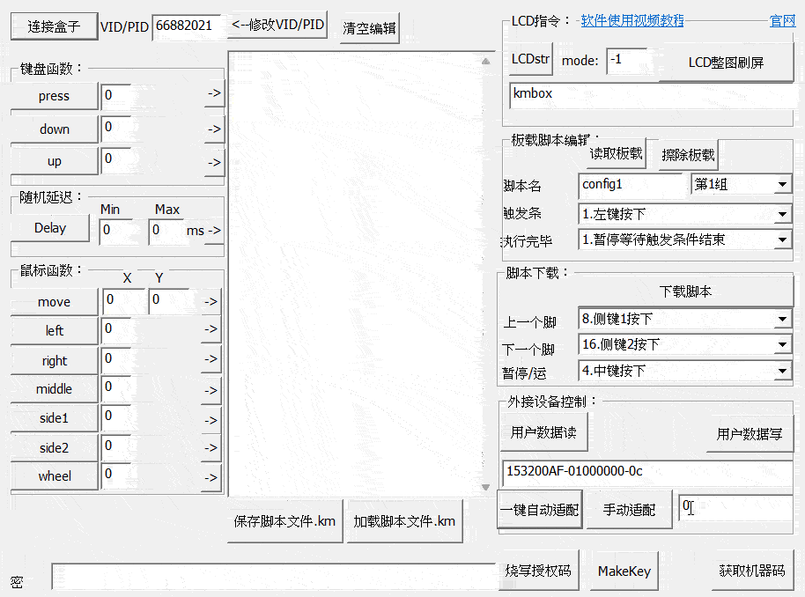The height and width of the screenshot is (597, 805).
Task: Click the arrow button for random delay
Action: tap(213, 230)
